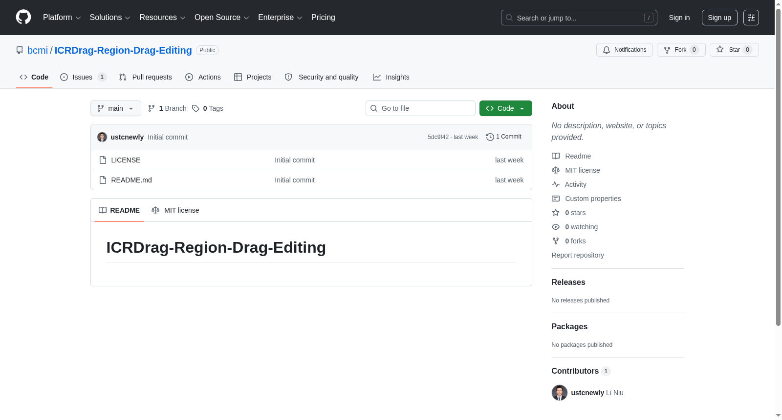View the 1 Branch link
The image size is (782, 420).
(x=167, y=108)
